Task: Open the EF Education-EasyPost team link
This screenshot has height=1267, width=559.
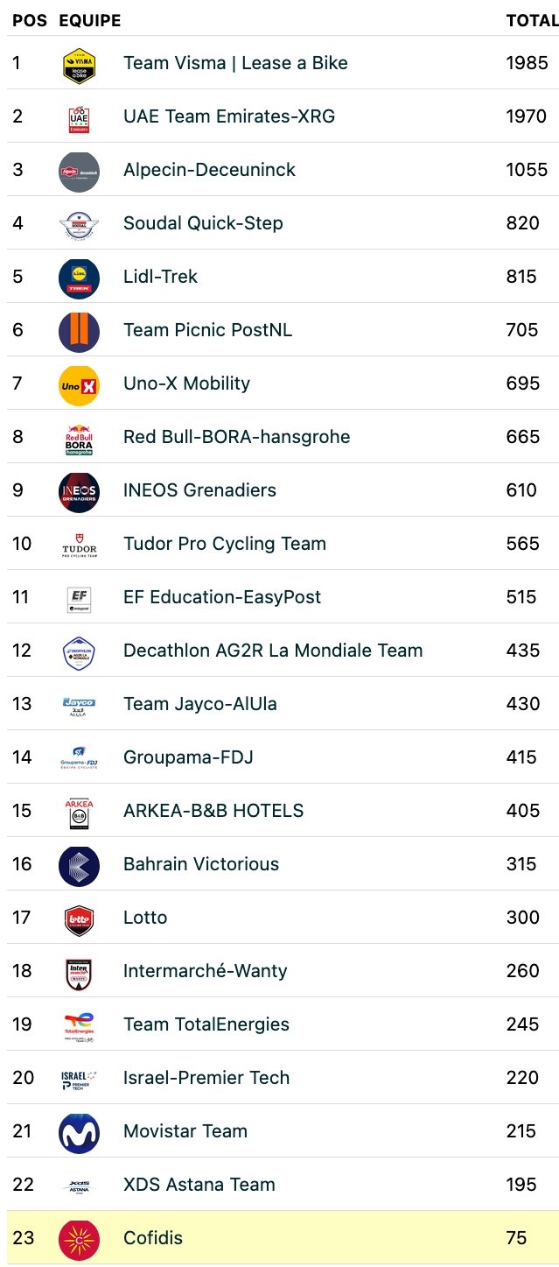Action: click(222, 597)
